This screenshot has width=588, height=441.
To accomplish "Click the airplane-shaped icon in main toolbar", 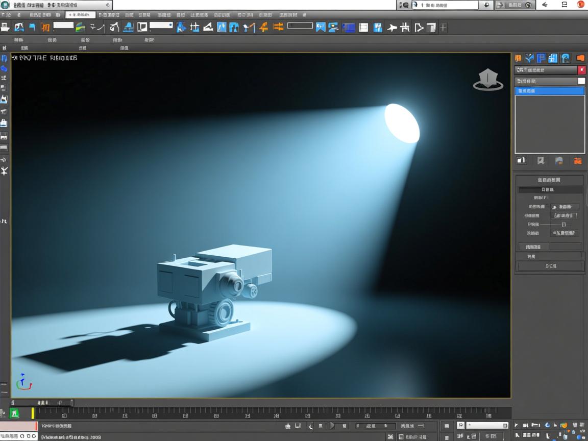I will click(x=391, y=27).
